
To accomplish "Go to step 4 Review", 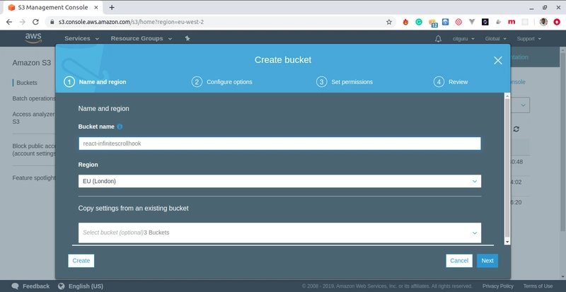I will point(451,82).
